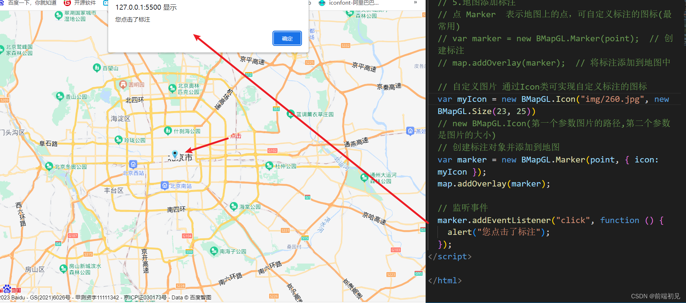Click the 南海子公园 park icon
This screenshot has width=686, height=303.
214,251
